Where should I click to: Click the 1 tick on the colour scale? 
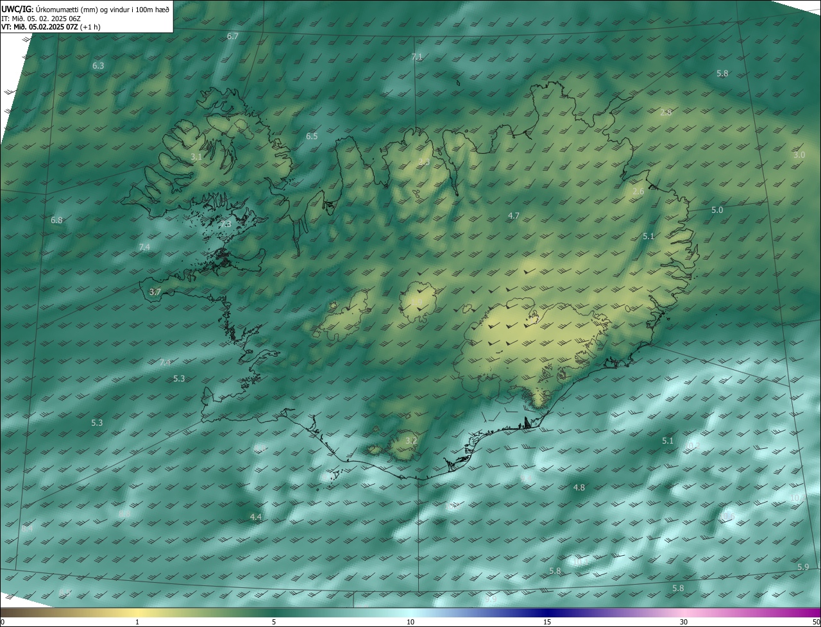pyautogui.click(x=137, y=622)
